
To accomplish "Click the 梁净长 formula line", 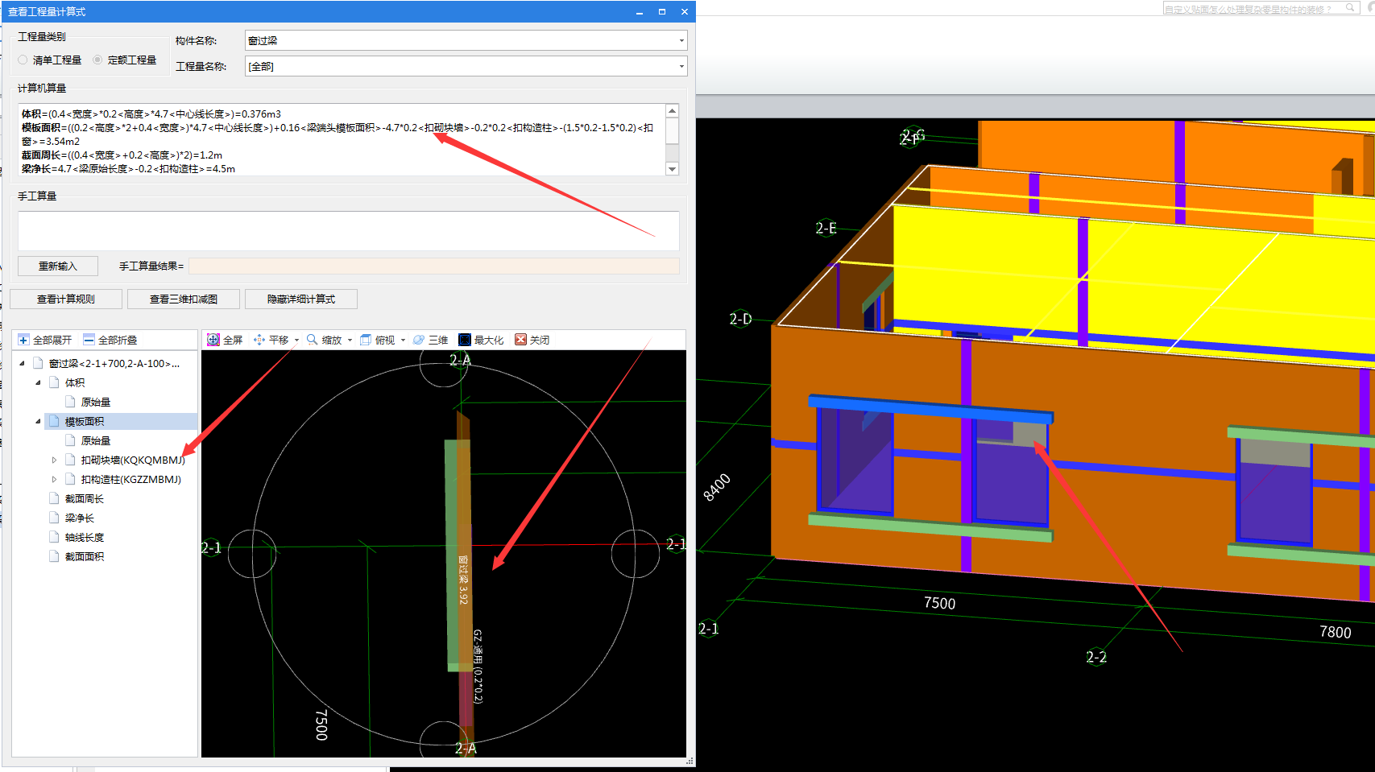I will click(129, 169).
